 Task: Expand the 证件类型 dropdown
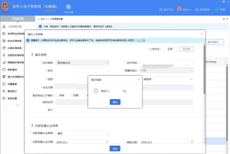[x=82, y=63]
